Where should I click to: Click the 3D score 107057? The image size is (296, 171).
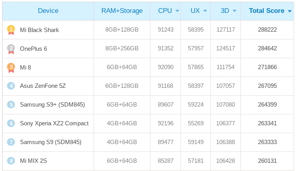coord(226,86)
